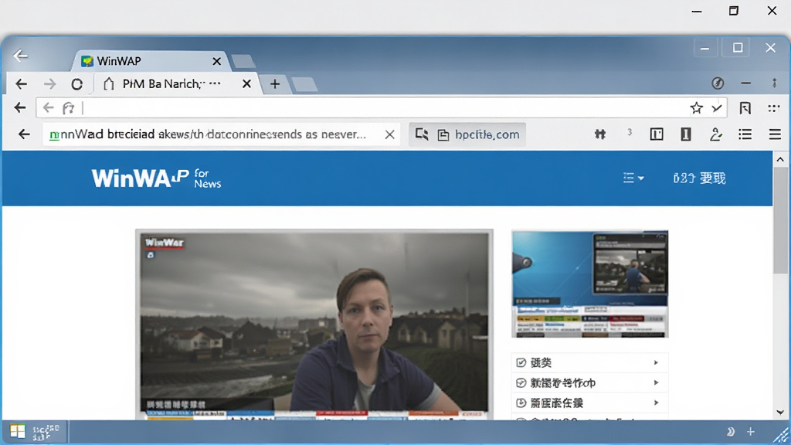This screenshot has width=791, height=445.
Task: Click the compass icon in tab row
Action: pos(718,83)
